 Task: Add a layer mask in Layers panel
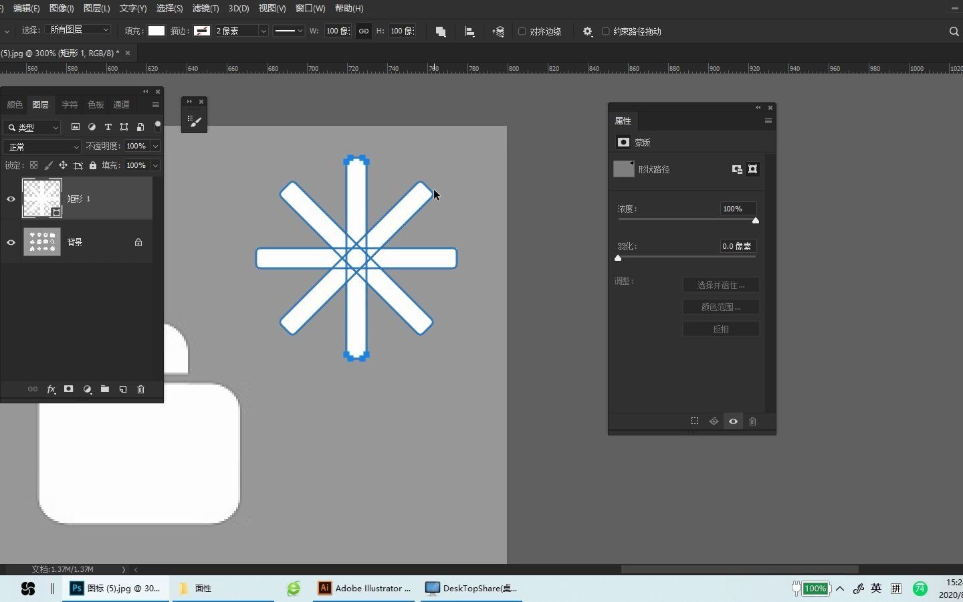tap(68, 389)
